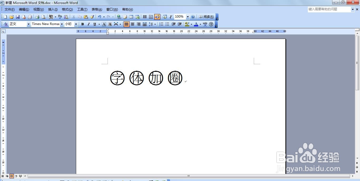Image resolution: width=360 pixels, height=181 pixels.
Task: Select justify alignment
Action: tap(127, 24)
